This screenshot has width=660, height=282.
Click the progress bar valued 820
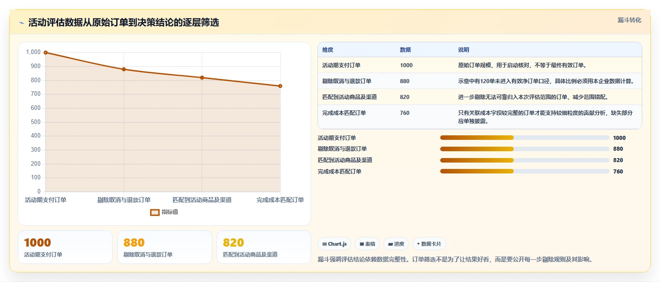click(525, 160)
